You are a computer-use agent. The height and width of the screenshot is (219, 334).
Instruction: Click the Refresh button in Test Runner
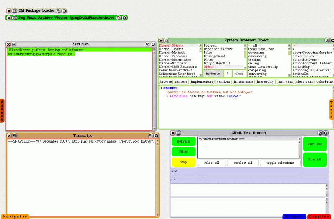183,141
